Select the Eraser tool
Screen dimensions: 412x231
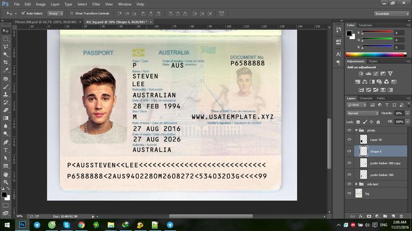click(x=6, y=110)
